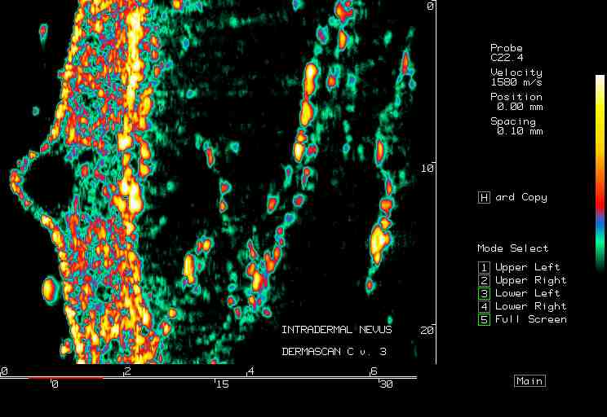
Task: Return to Main menu button
Action: (529, 381)
